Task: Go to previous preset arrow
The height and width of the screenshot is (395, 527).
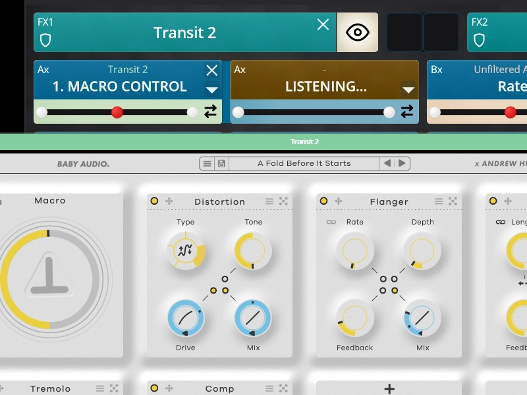Action: tap(387, 163)
